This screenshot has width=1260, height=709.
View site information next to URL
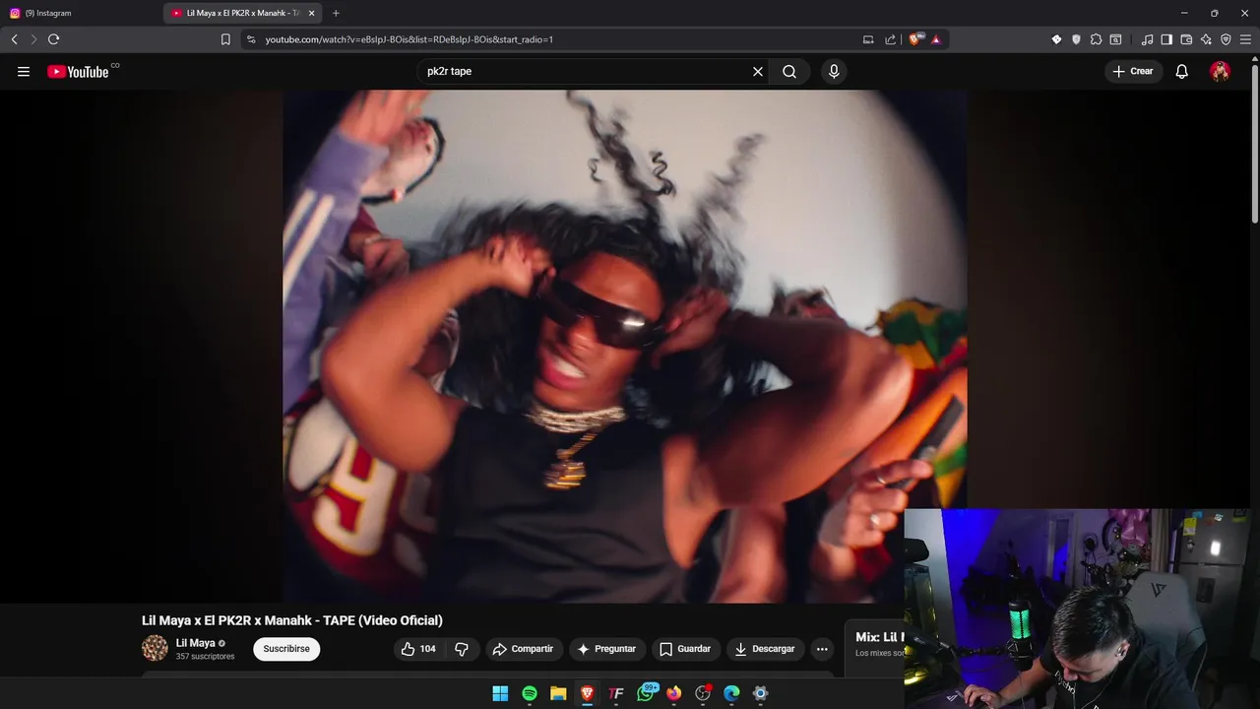(x=251, y=39)
